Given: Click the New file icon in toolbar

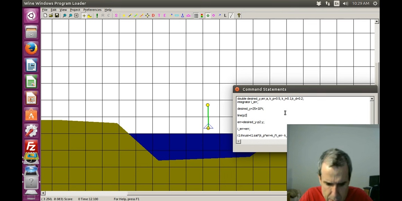Looking at the screenshot, I should 45,16.
